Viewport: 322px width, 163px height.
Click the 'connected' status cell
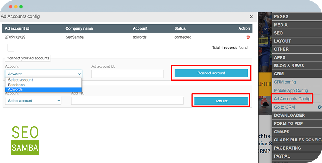click(x=183, y=37)
